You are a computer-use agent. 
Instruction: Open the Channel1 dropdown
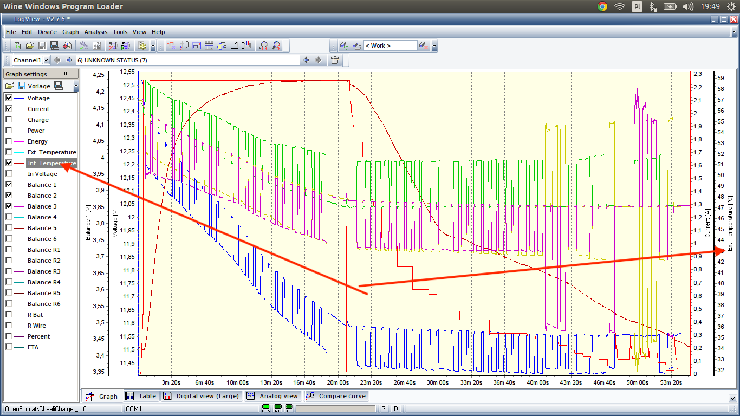tap(46, 60)
